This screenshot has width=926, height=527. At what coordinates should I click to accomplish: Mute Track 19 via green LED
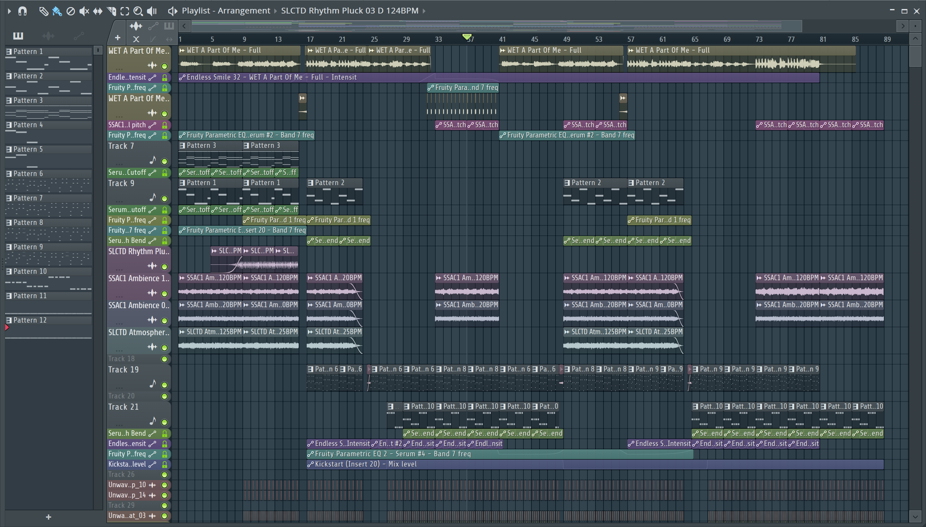point(164,385)
